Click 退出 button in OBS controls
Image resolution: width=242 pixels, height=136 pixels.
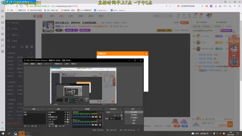point(134,123)
